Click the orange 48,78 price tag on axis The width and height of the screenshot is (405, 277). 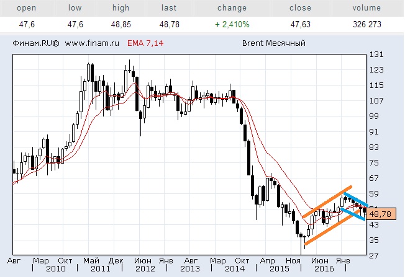pos(381,214)
